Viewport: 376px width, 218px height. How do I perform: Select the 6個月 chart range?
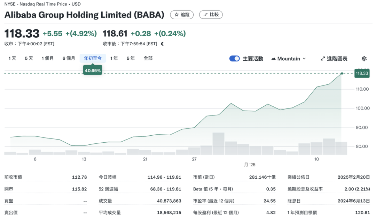69,58
